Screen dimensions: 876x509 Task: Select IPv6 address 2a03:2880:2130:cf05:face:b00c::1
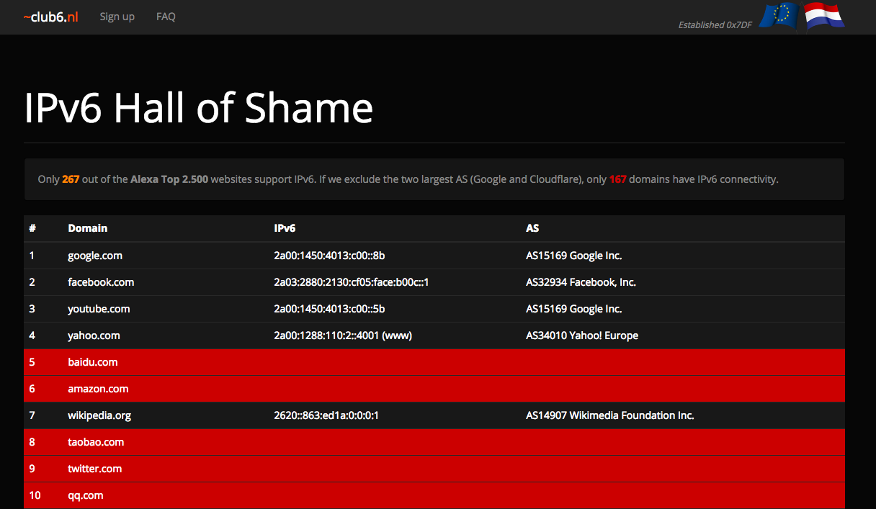point(352,282)
